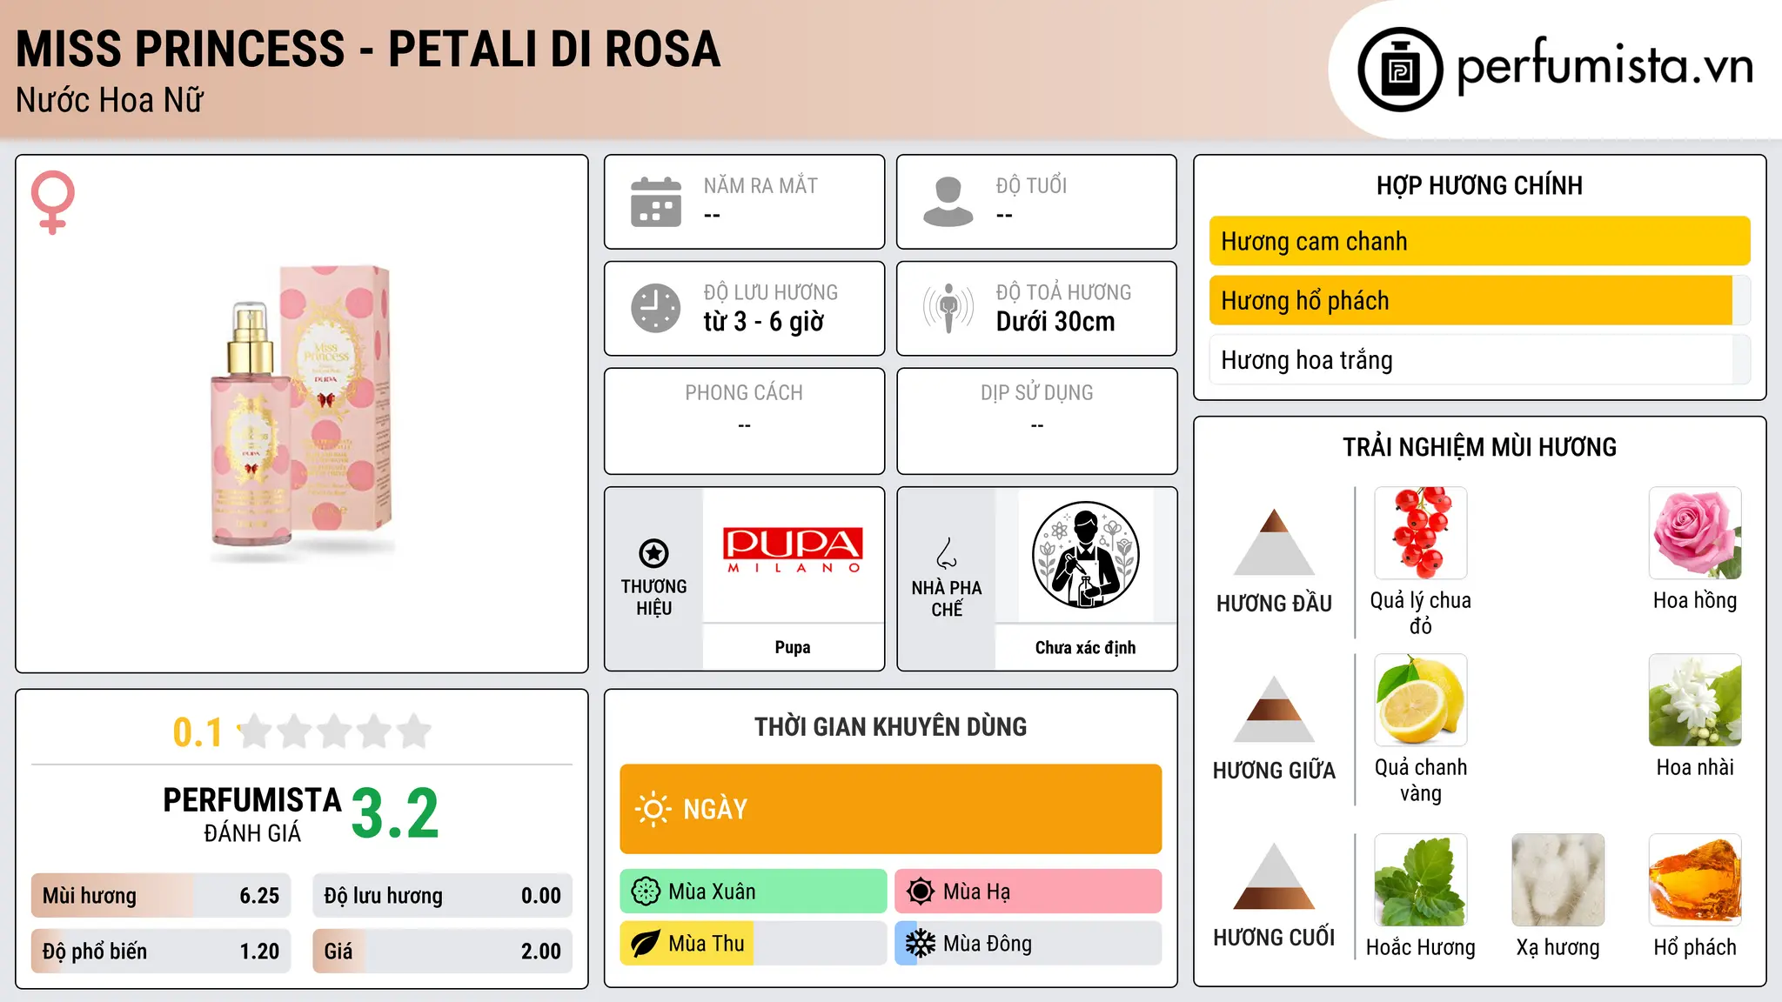This screenshot has height=1002, width=1782.
Task: Click the perfumista.vn perfume bottle logo icon
Action: tap(1400, 69)
